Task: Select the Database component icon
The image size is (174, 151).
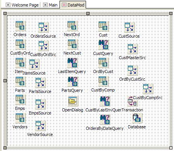Action: pyautogui.click(x=137, y=118)
